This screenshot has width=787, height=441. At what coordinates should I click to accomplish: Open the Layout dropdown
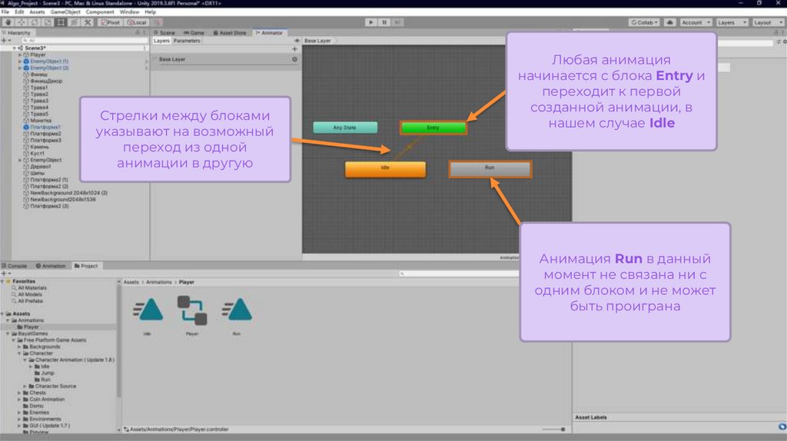[x=765, y=22]
